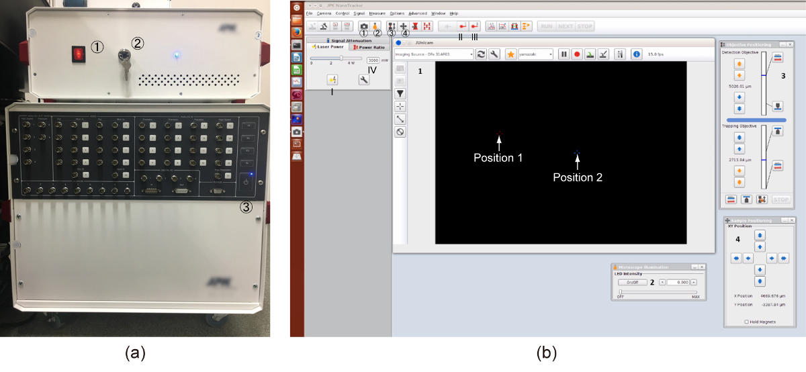Open the Measure menu
806x372 pixels.
(377, 13)
